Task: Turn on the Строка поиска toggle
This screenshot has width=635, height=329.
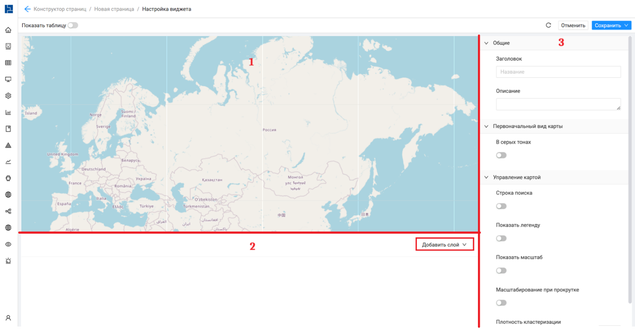Action: 501,206
